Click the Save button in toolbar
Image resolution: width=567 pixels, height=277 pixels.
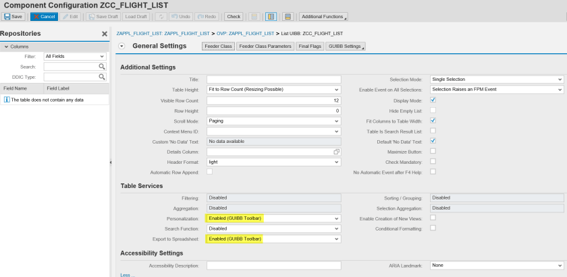13,16
